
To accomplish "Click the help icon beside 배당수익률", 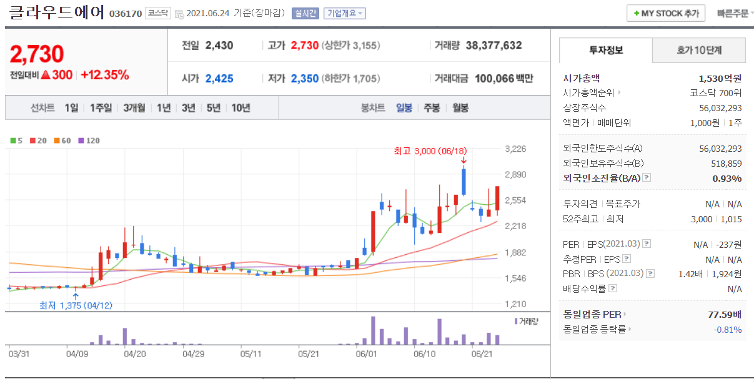I will tap(613, 288).
